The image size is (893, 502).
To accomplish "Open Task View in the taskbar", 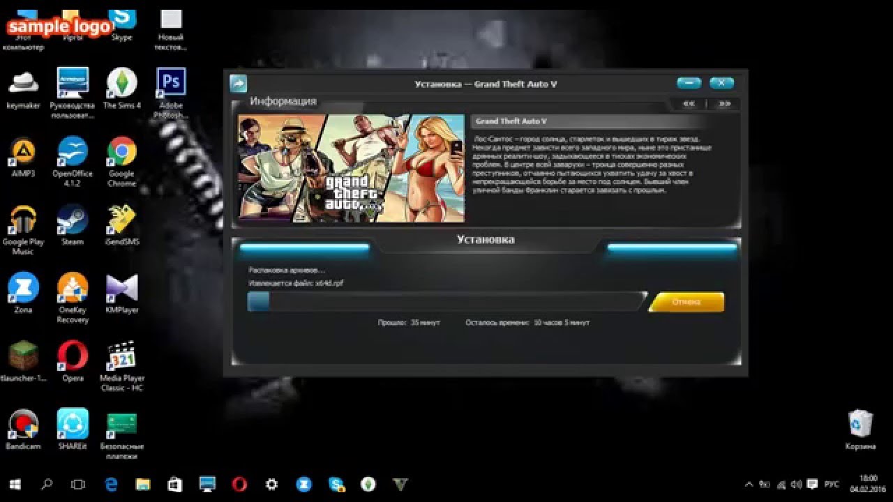I will click(x=79, y=484).
